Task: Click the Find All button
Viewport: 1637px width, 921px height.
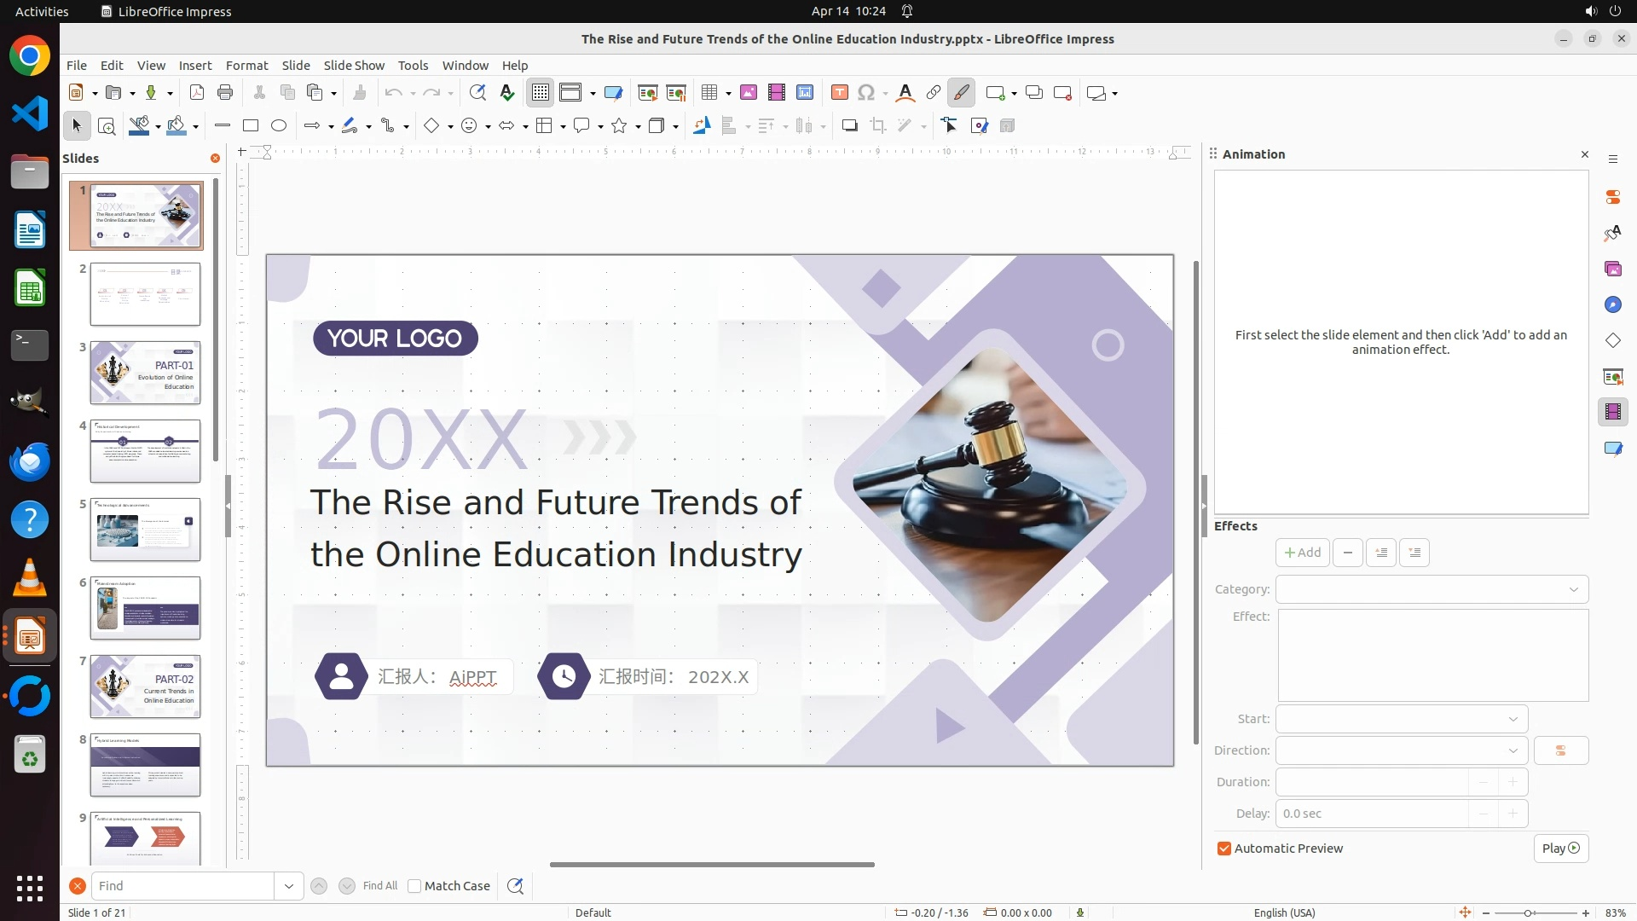Action: (379, 886)
